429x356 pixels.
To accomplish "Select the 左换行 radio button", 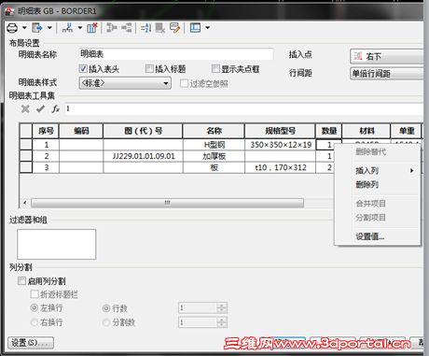I will tap(35, 307).
